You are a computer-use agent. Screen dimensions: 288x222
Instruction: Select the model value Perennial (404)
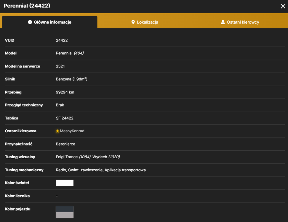pyautogui.click(x=70, y=53)
